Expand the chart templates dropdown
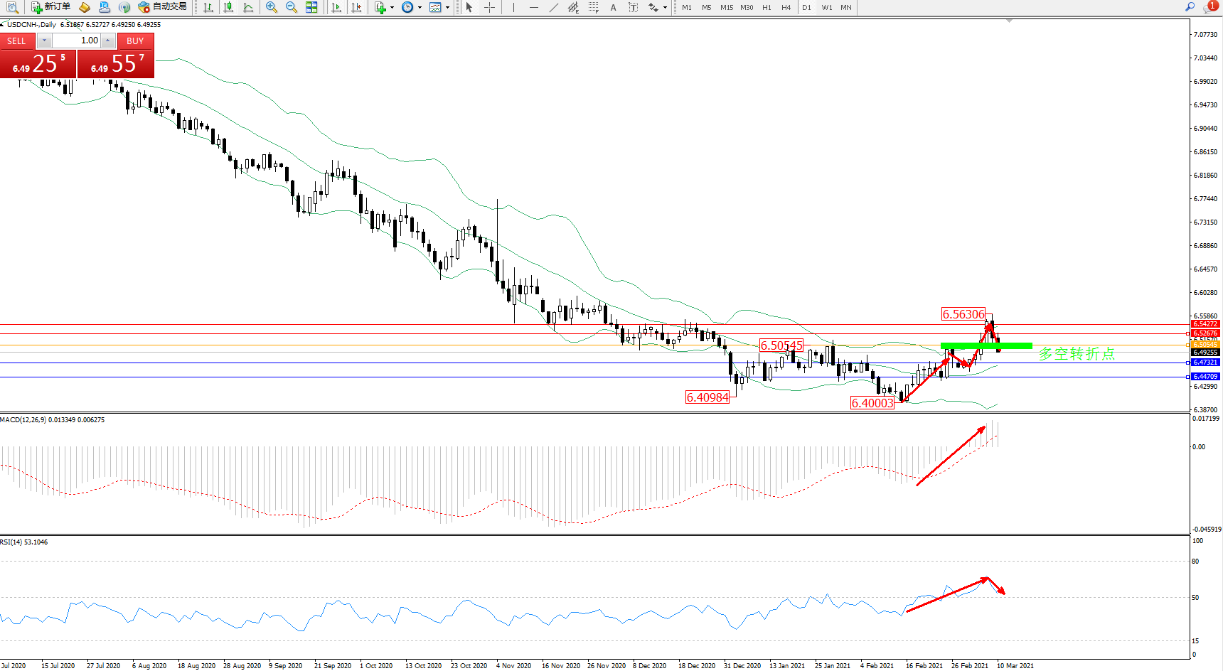Screen dimensions: 1223x671 pyautogui.click(x=447, y=7)
